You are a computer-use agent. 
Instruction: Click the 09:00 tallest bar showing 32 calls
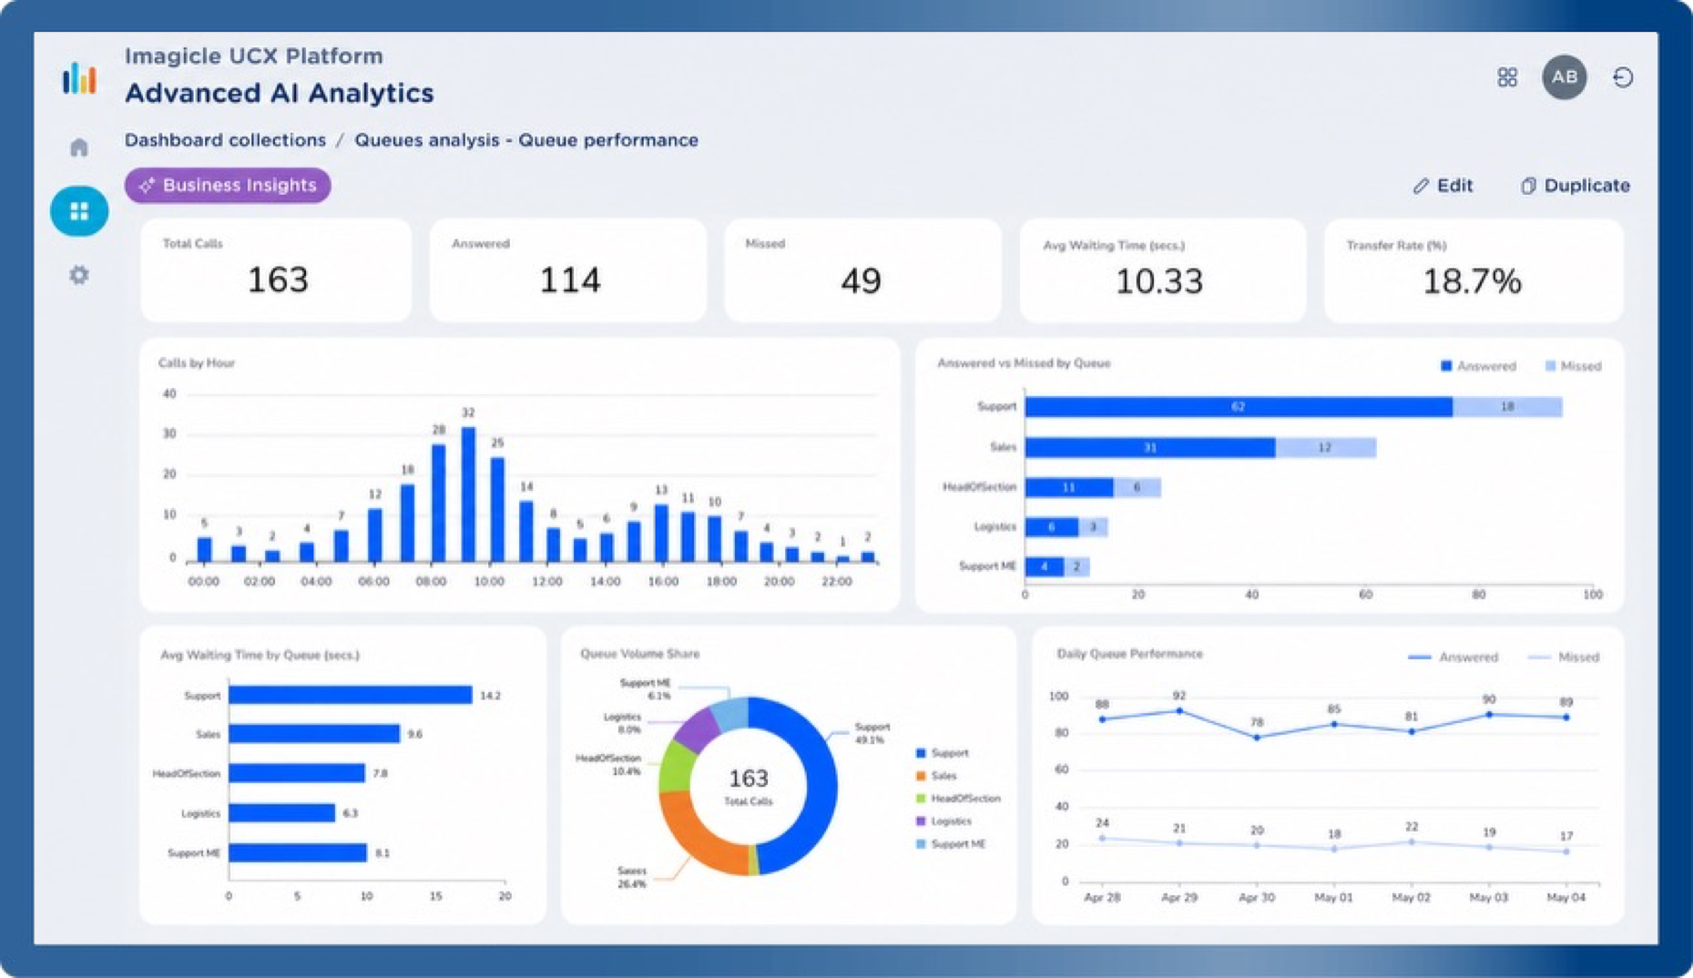468,494
